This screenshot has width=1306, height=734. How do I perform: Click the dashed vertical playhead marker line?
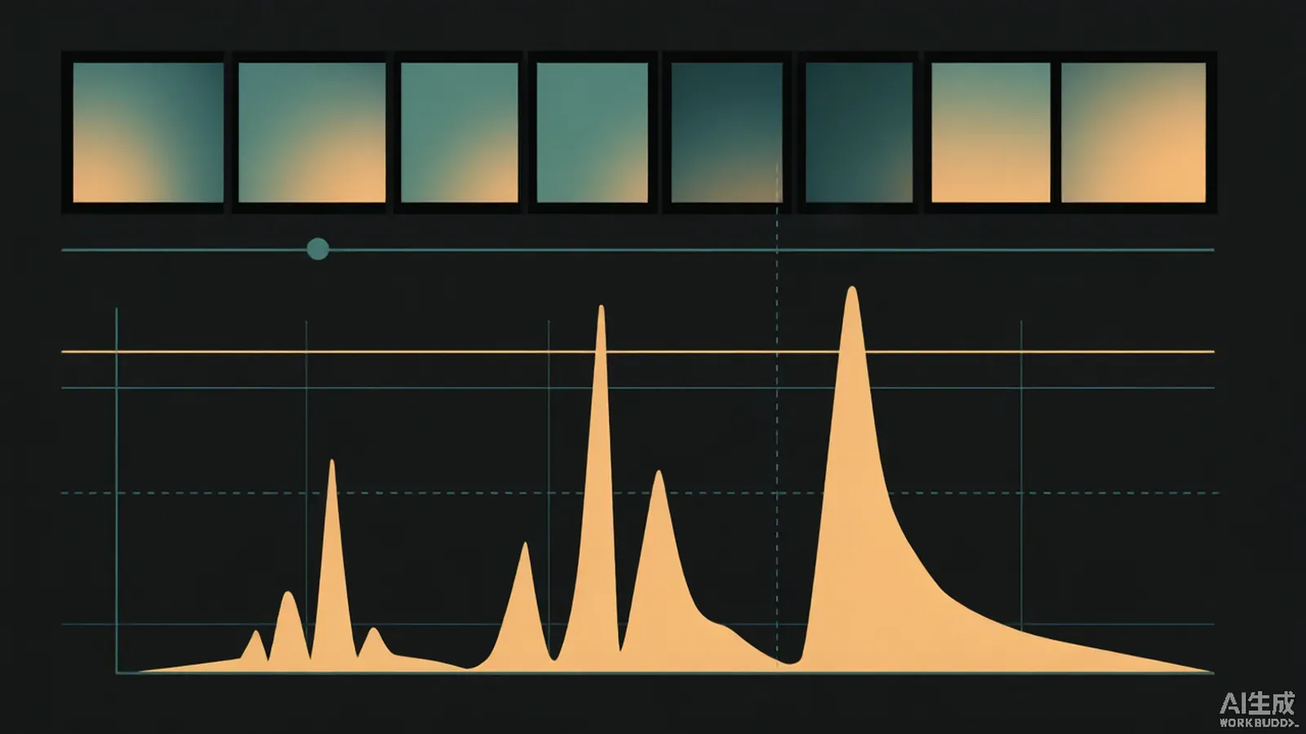tap(777, 416)
